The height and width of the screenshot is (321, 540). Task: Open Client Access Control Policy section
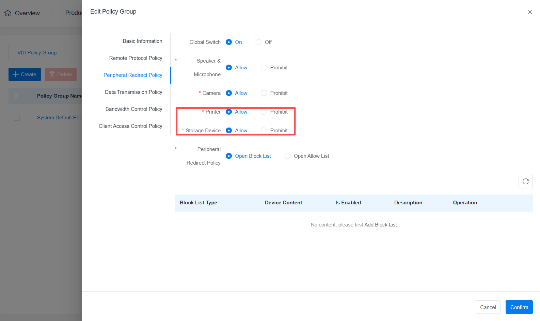[130, 126]
